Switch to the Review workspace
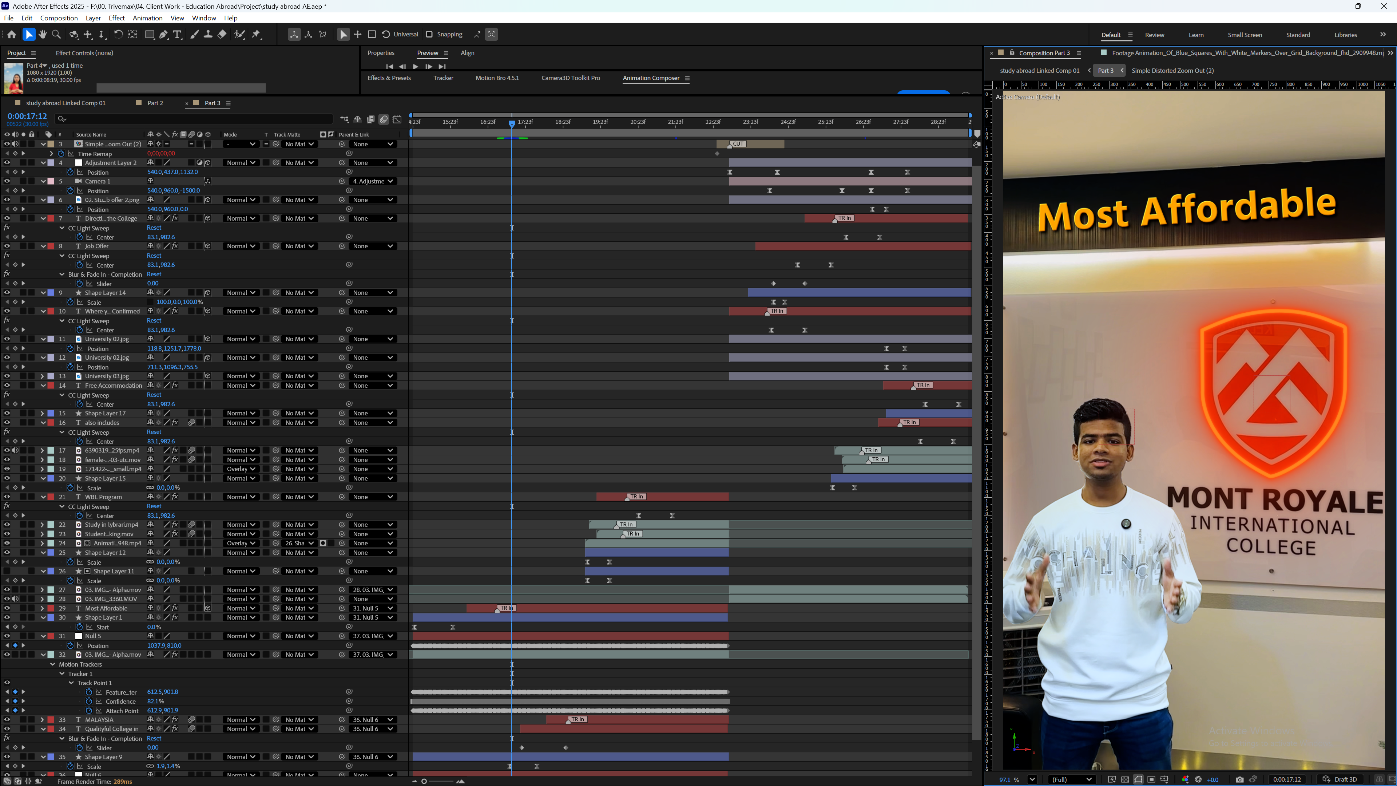 click(1155, 35)
